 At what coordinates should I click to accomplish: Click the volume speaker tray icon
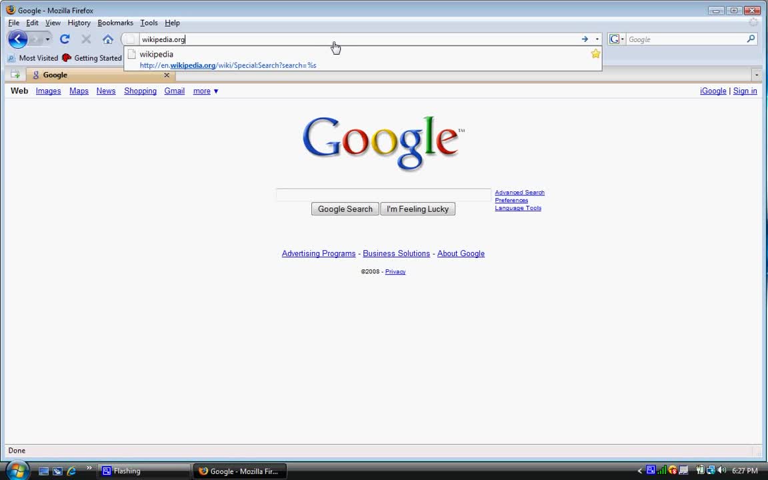click(x=721, y=470)
